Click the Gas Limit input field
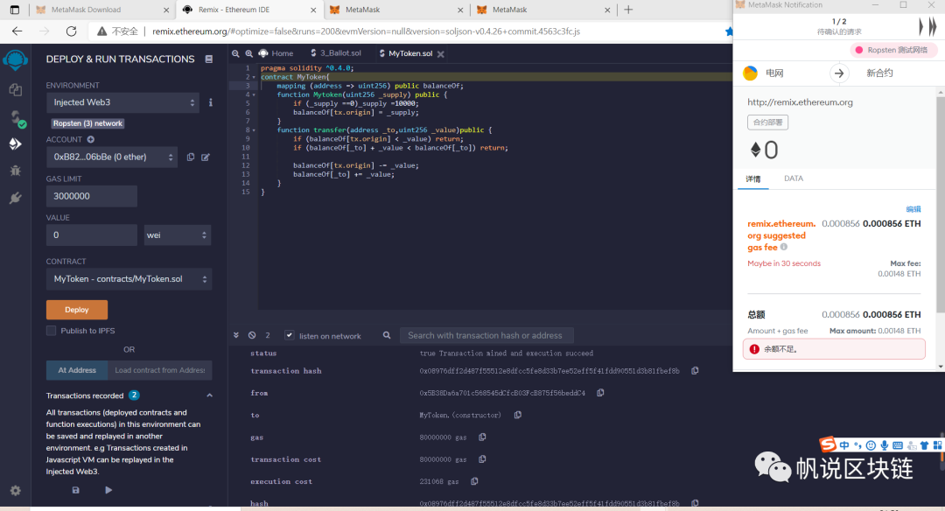This screenshot has width=945, height=511. [x=92, y=197]
